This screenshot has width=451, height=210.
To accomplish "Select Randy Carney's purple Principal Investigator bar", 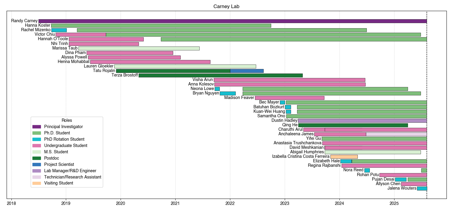I will [x=232, y=21].
